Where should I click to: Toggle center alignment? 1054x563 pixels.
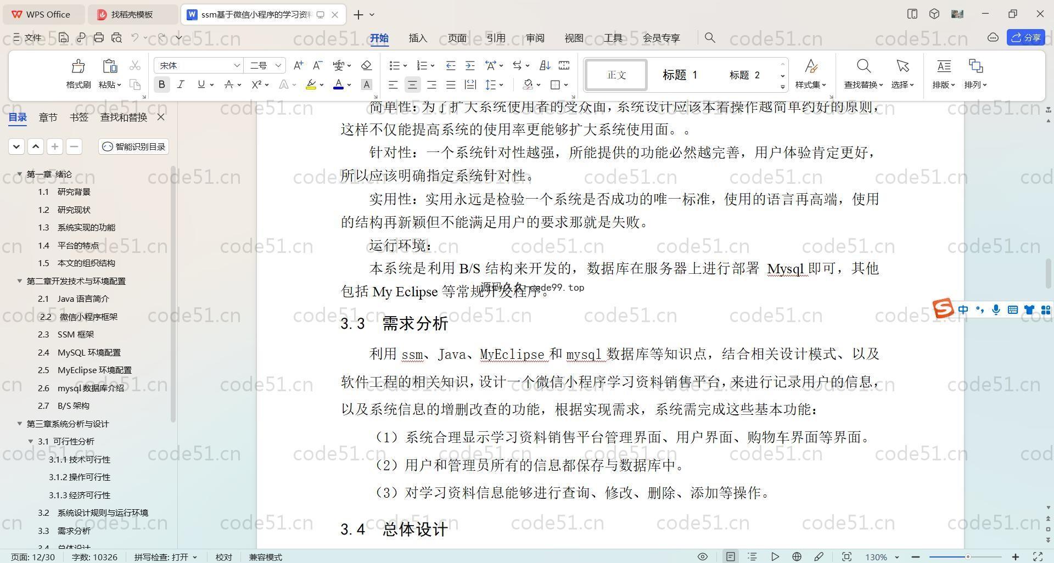(x=412, y=85)
